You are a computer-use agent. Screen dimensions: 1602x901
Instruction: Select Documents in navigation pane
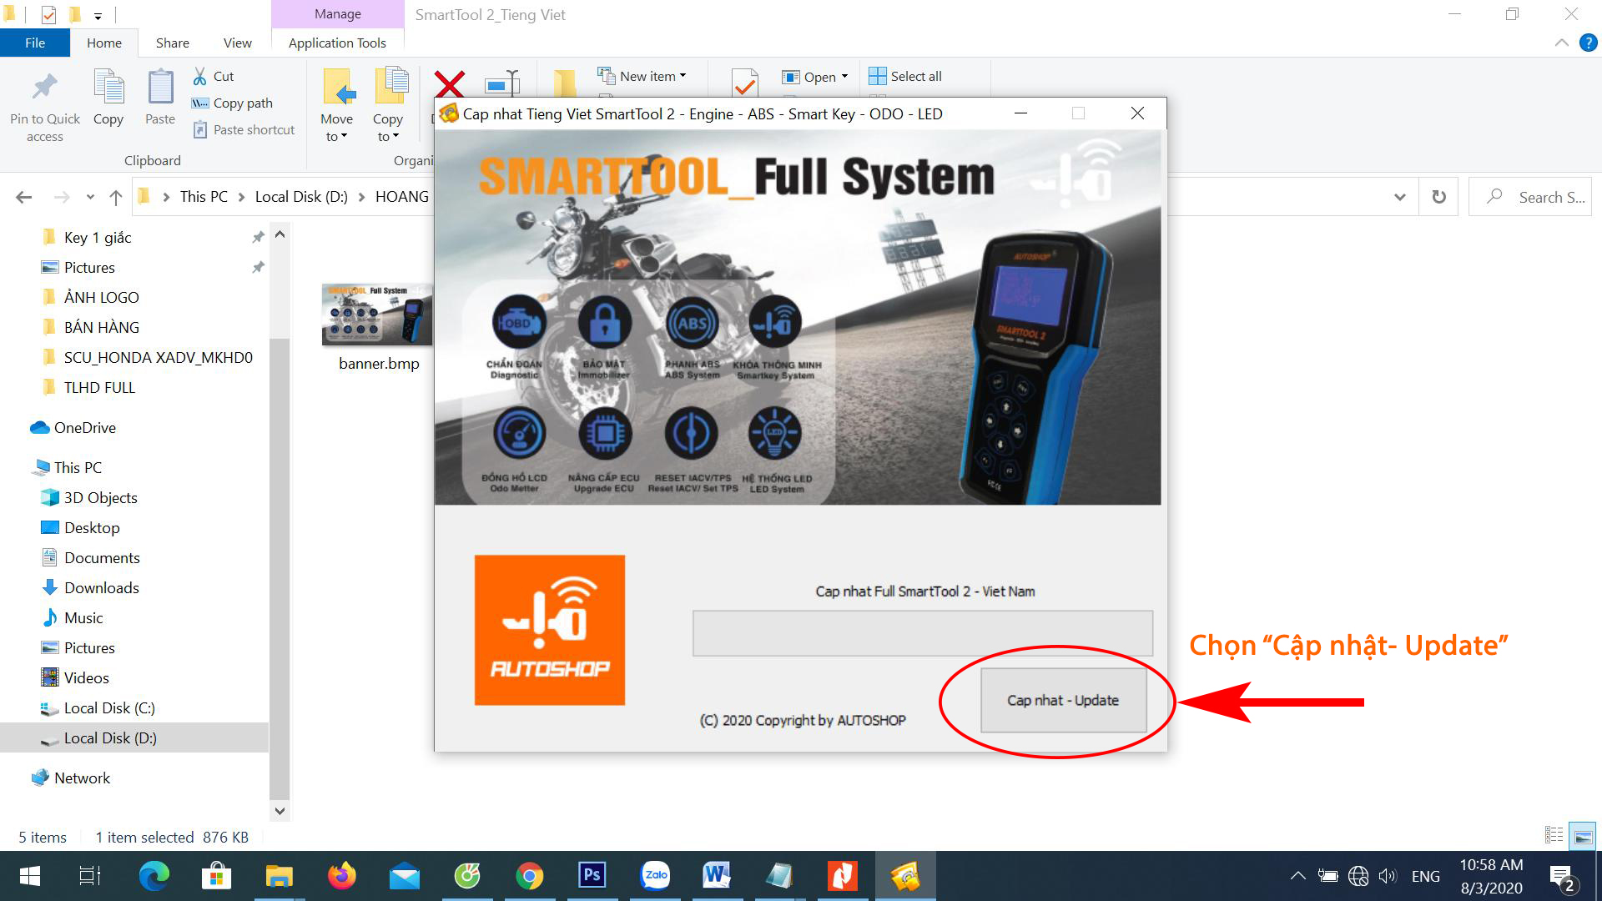click(x=102, y=558)
